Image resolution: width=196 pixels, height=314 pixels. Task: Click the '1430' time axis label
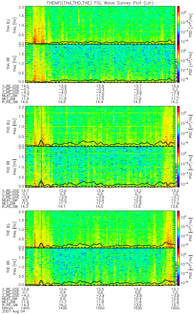click(63, 309)
